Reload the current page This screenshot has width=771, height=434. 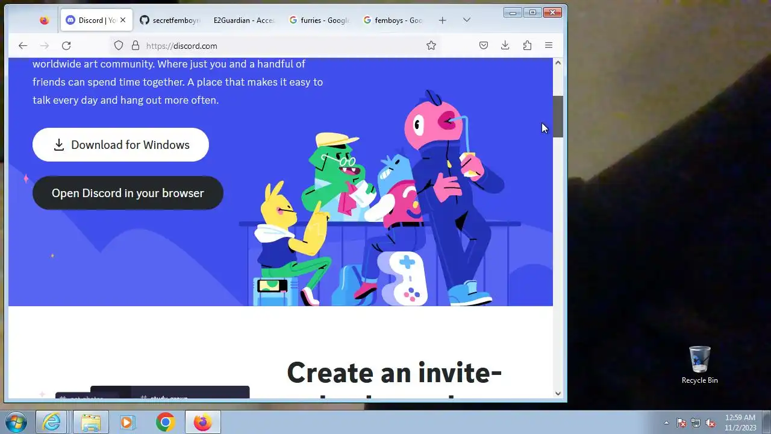coord(66,45)
